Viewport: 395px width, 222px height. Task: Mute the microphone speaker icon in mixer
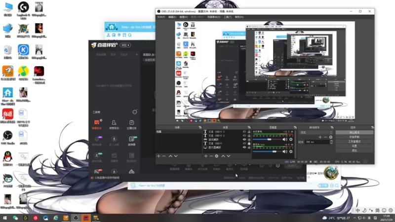tap(285, 151)
